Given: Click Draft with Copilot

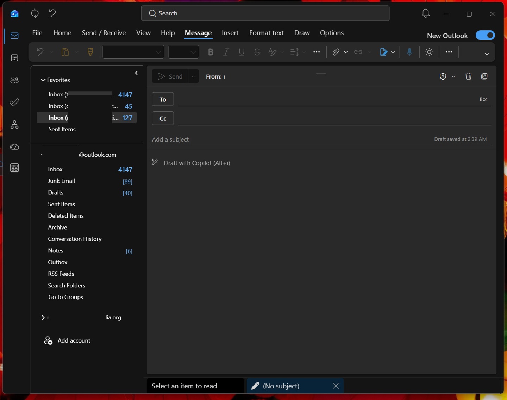Looking at the screenshot, I should pos(197,163).
